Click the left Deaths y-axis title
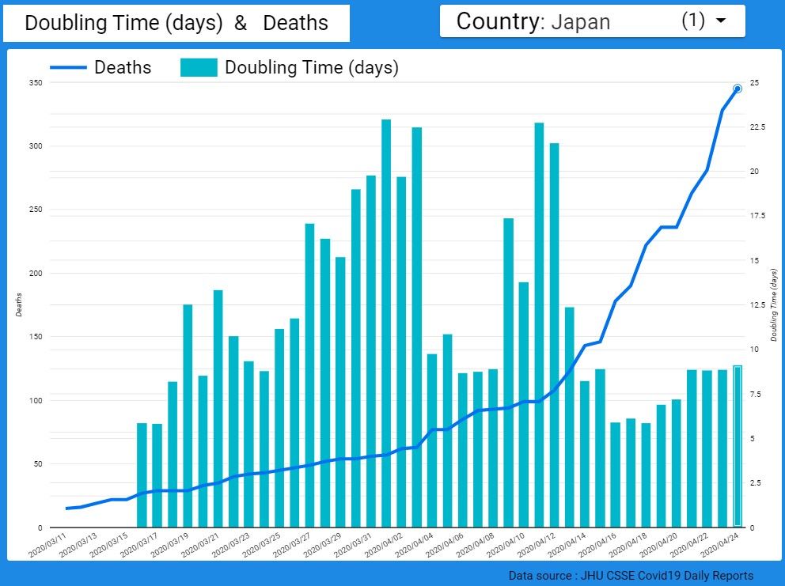 pyautogui.click(x=18, y=304)
